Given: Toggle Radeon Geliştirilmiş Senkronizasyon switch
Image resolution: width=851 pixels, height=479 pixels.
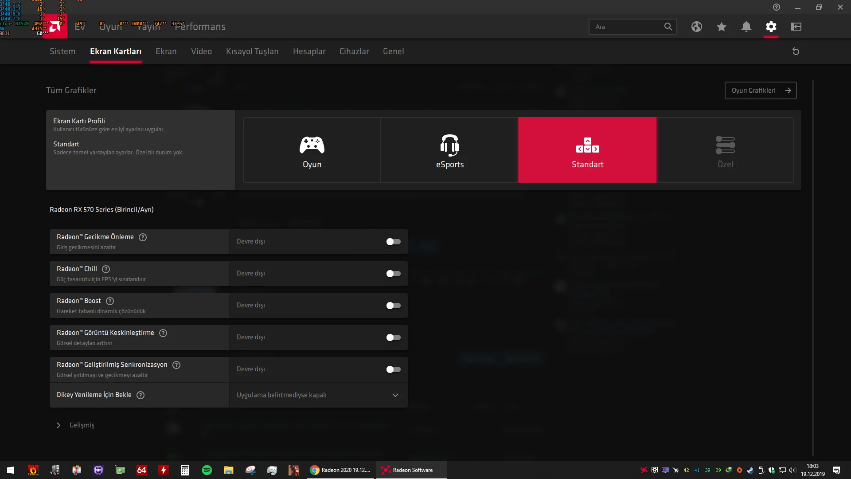Looking at the screenshot, I should click(393, 369).
